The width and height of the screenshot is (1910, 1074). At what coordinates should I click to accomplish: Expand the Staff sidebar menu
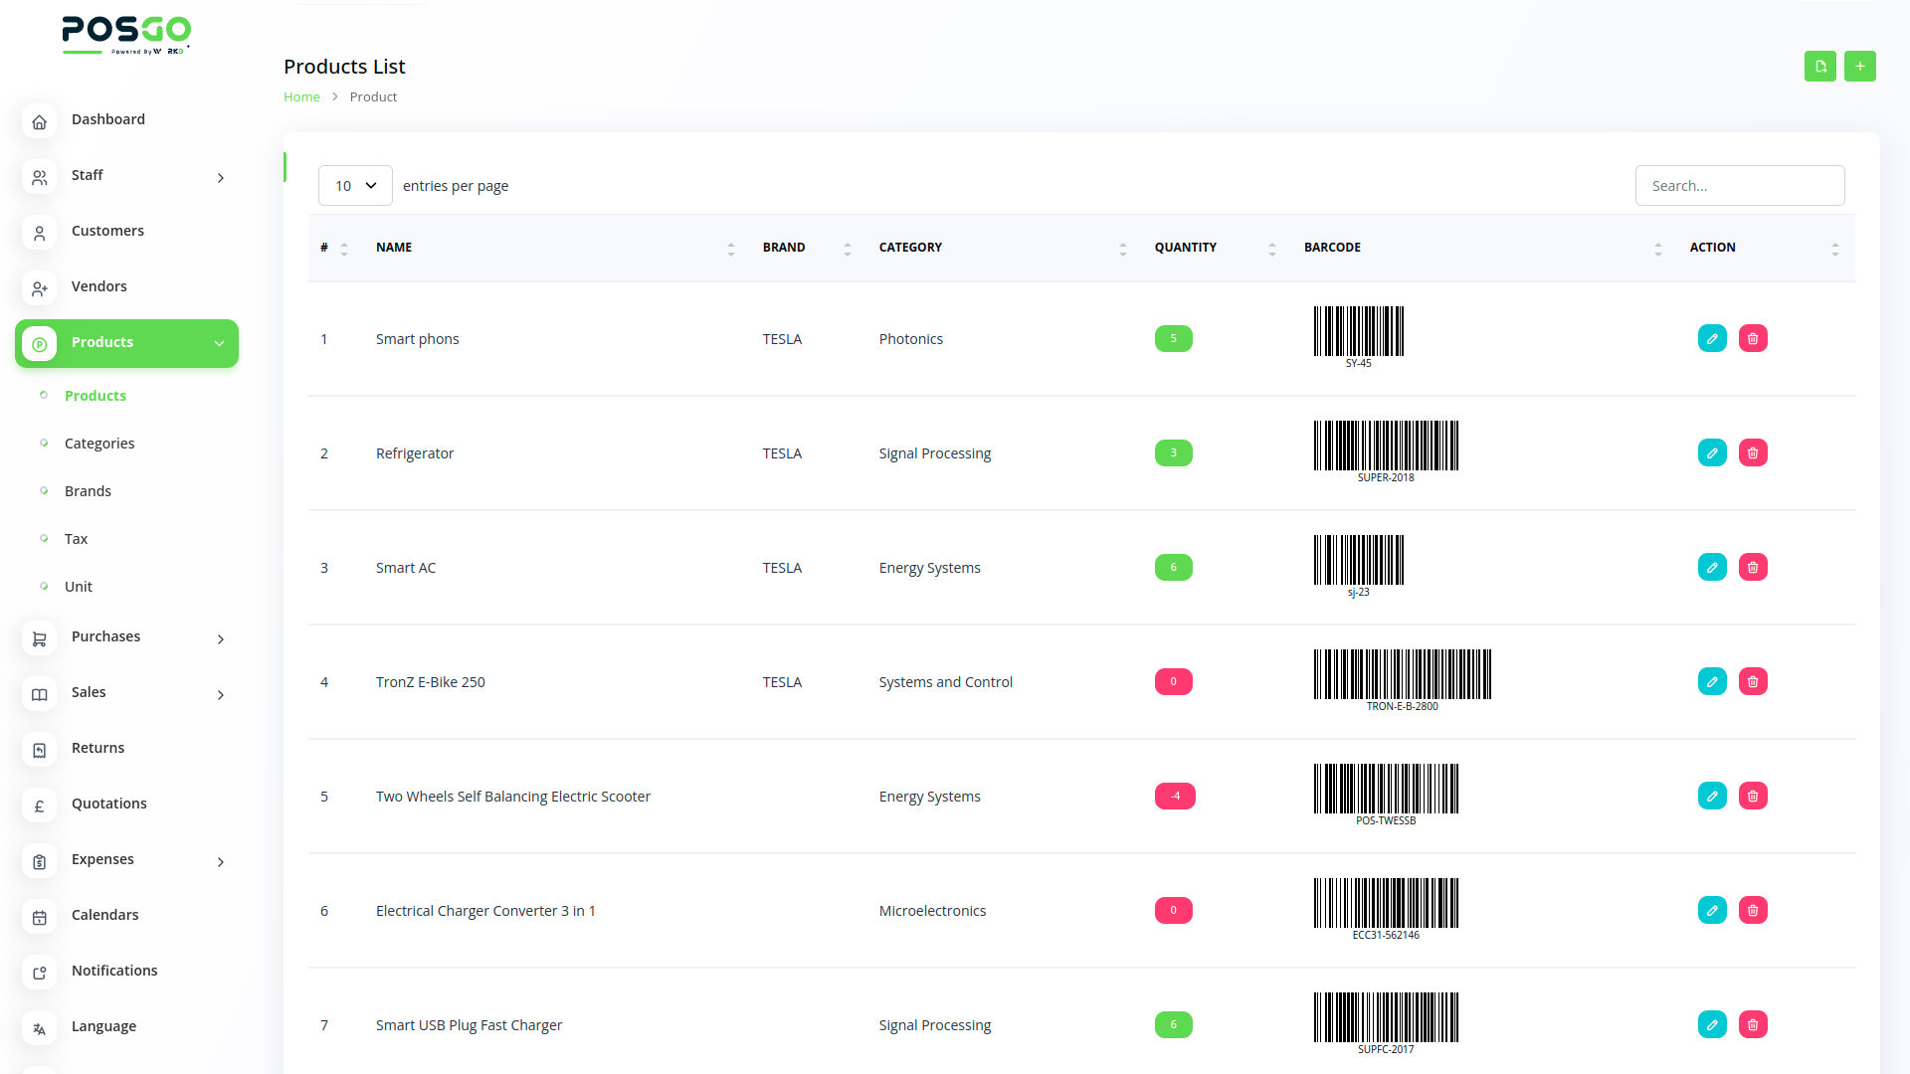tap(220, 178)
